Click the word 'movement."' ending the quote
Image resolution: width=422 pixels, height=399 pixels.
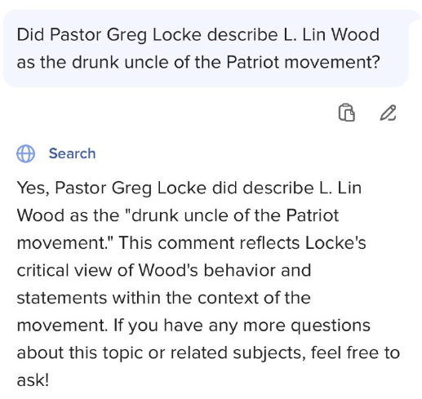click(65, 243)
